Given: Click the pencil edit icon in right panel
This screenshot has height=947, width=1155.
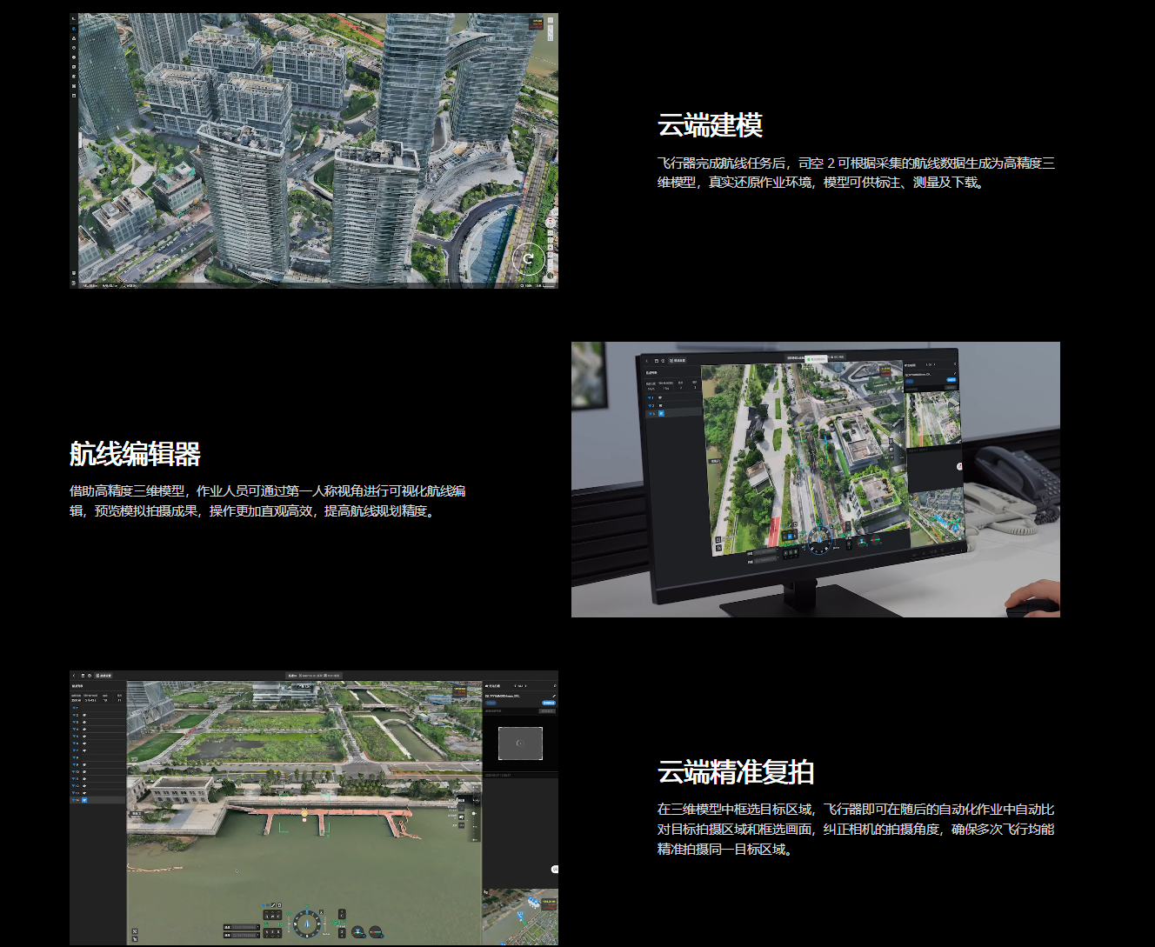Looking at the screenshot, I should (553, 696).
